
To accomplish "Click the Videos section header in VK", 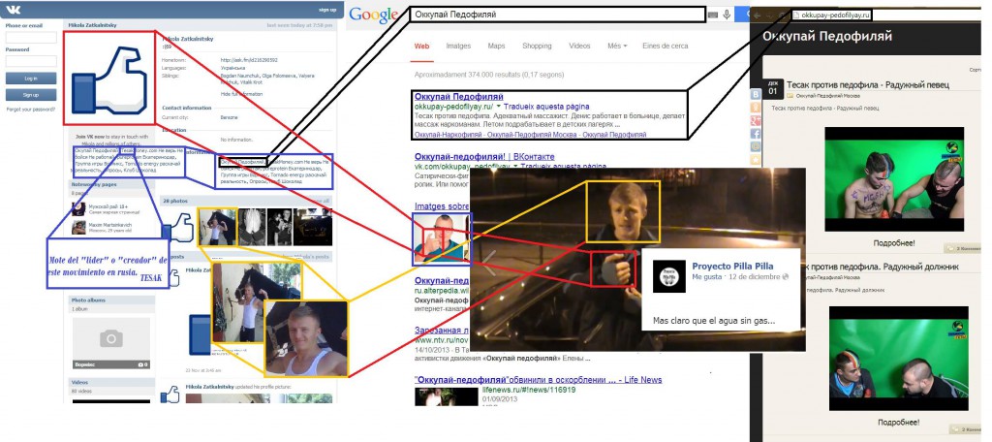I will 111,383.
